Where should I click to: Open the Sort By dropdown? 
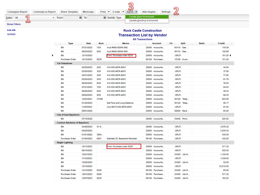click(121, 18)
